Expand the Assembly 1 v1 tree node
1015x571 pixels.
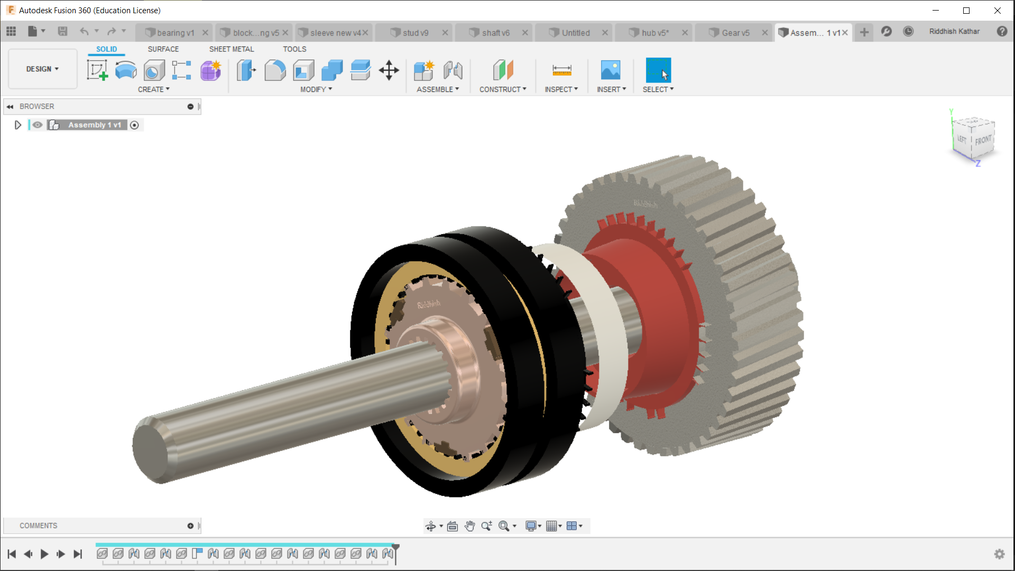coord(17,125)
